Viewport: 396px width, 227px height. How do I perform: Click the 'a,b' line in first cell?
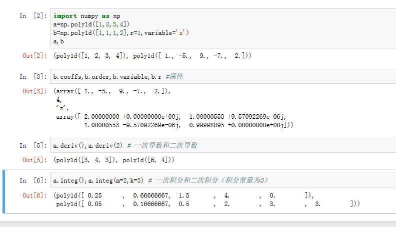[x=58, y=41]
